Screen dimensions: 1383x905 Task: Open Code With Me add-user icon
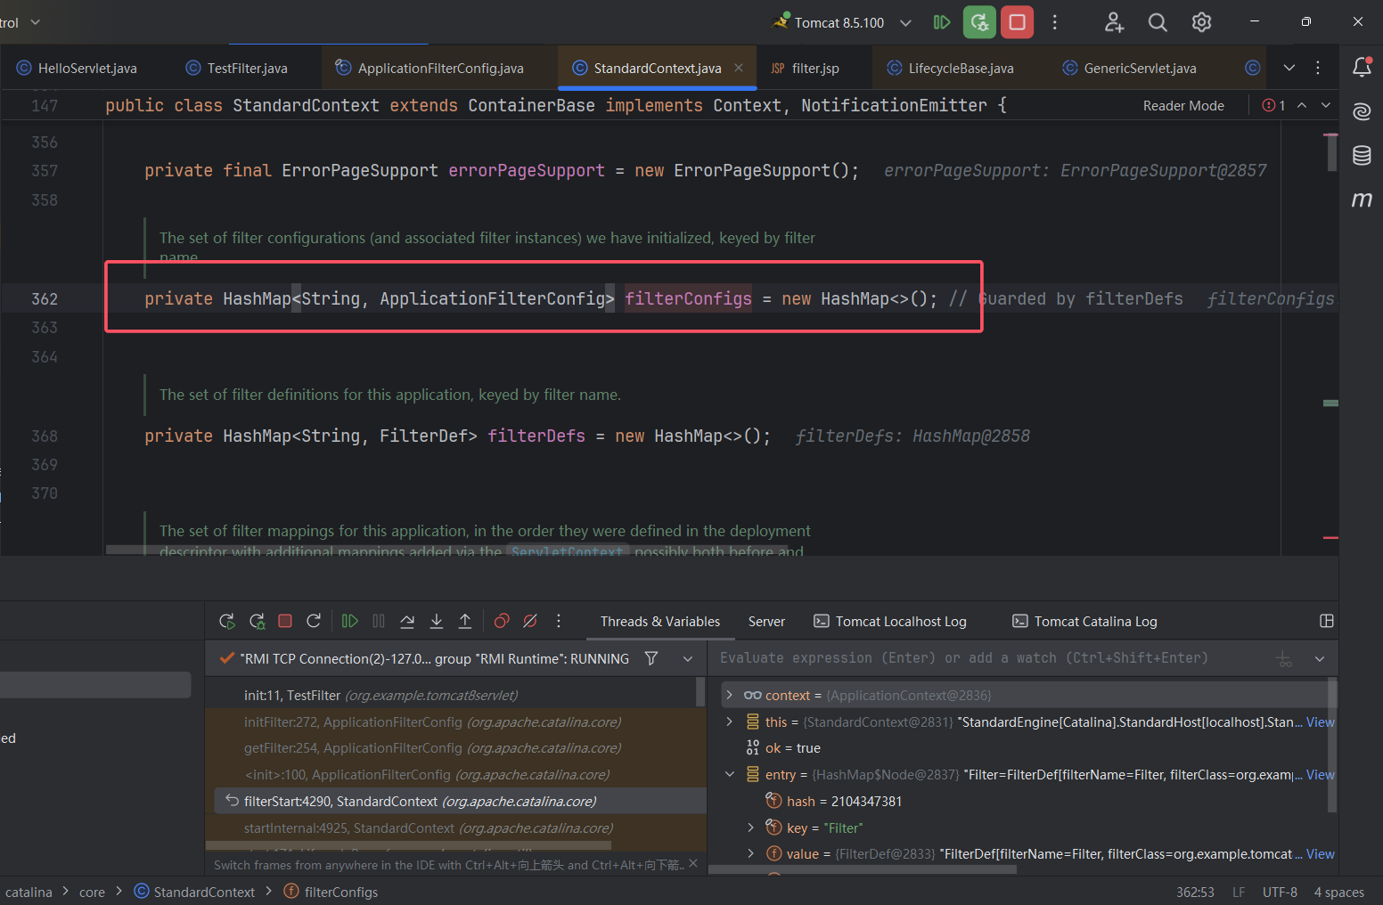pyautogui.click(x=1114, y=22)
